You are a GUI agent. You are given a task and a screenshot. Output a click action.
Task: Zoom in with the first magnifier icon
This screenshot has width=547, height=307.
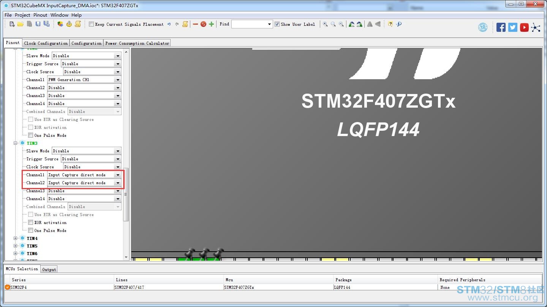coord(325,24)
